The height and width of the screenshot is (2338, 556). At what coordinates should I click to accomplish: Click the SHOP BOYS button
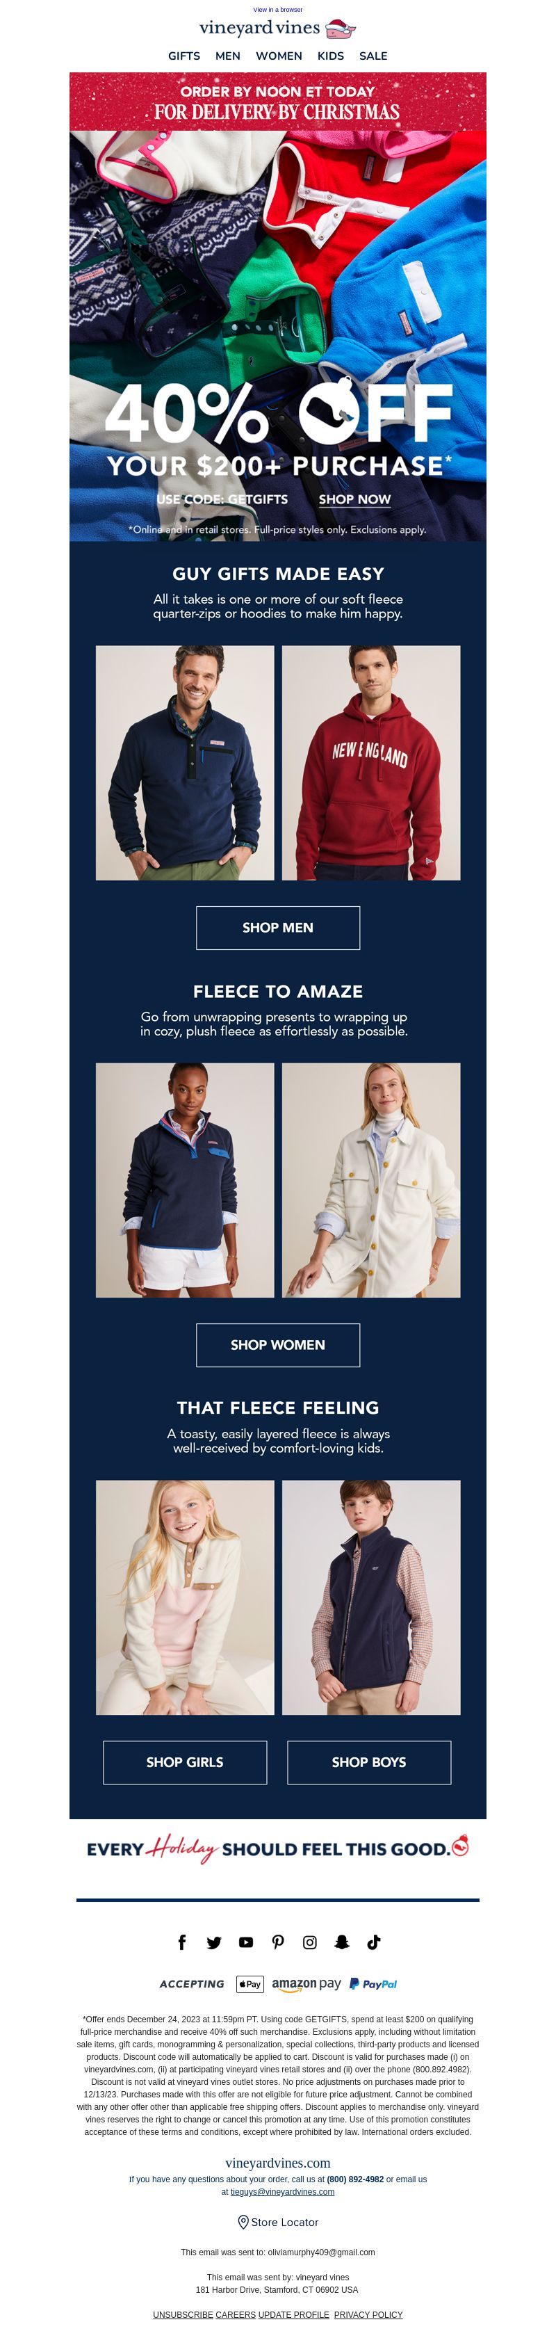[x=369, y=1761]
